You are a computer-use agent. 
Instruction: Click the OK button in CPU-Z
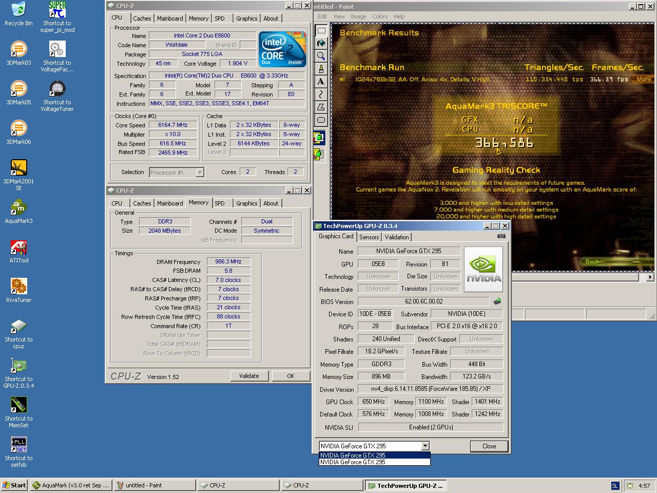tap(291, 376)
